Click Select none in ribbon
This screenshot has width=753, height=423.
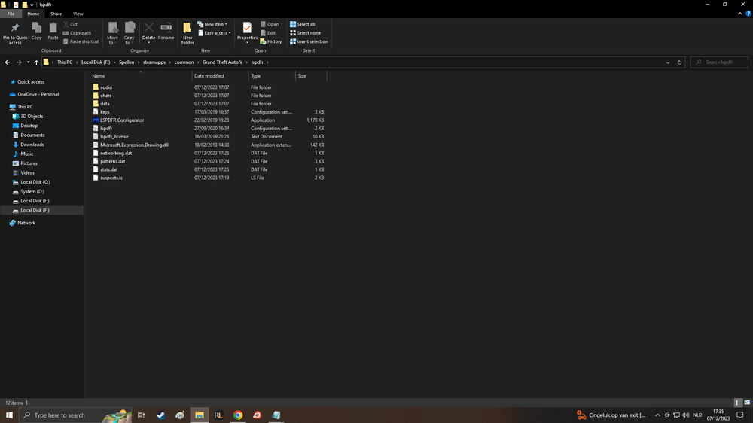coord(305,33)
